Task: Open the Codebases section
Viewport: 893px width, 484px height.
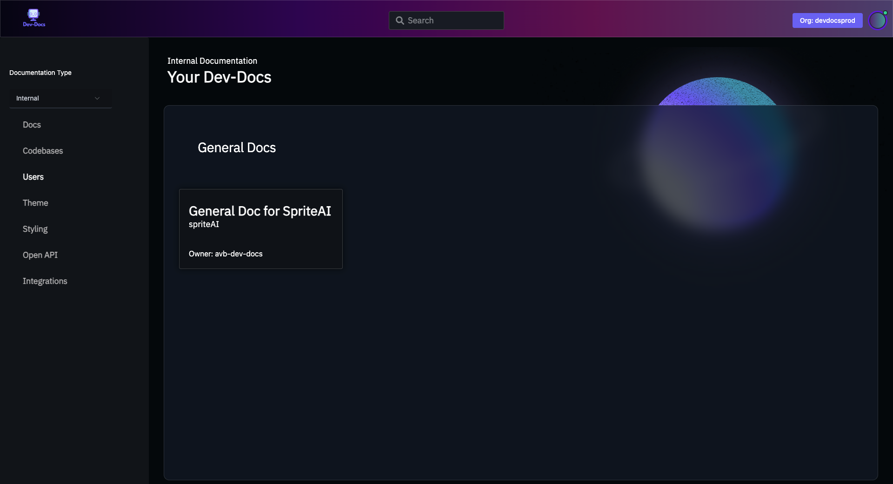Action: click(43, 151)
